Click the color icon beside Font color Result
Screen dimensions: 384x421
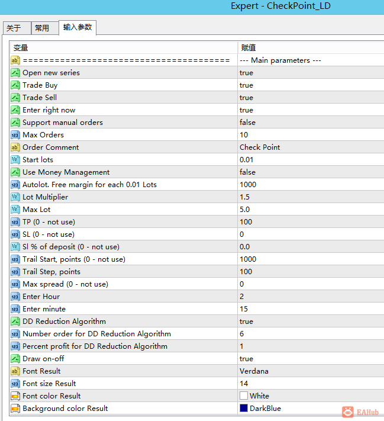click(15, 396)
